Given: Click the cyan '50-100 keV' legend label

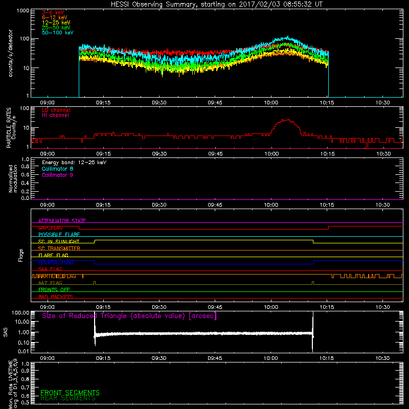Looking at the screenshot, I should (x=58, y=33).
